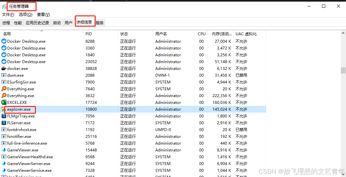Image resolution: width=346 pixels, height=177 pixels.
Task: Click the dwm.exe process icon
Action: [x=4, y=75]
